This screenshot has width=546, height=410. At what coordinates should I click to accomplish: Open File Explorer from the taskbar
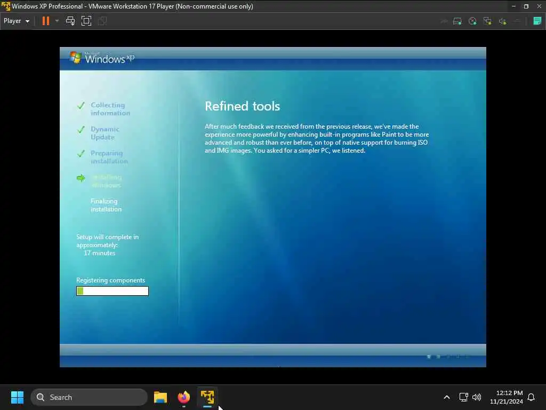(160, 397)
